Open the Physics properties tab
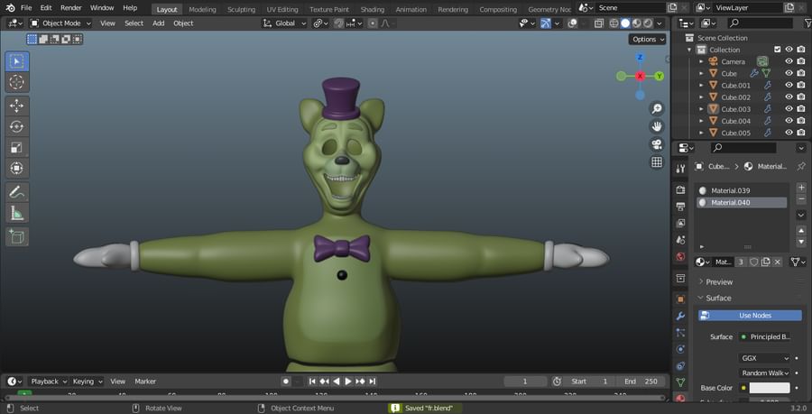The width and height of the screenshot is (812, 414). coord(680,349)
